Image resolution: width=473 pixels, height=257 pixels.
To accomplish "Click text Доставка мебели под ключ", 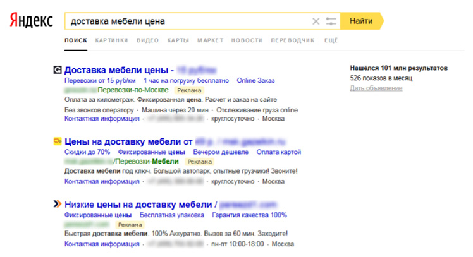I will (x=107, y=171).
